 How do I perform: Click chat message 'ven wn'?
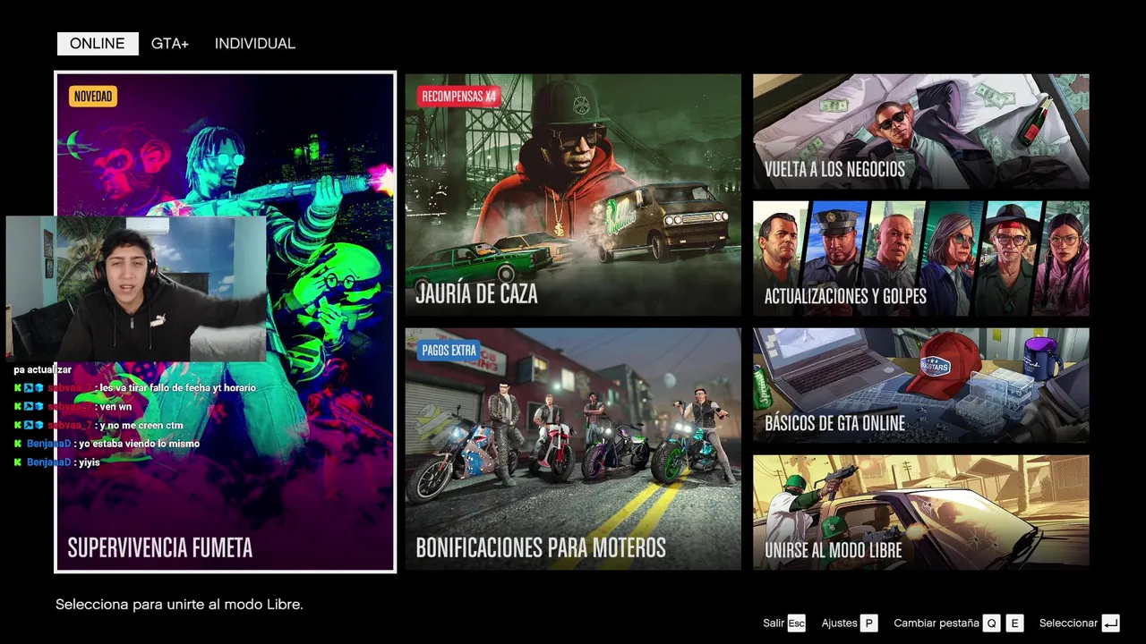[x=115, y=406]
